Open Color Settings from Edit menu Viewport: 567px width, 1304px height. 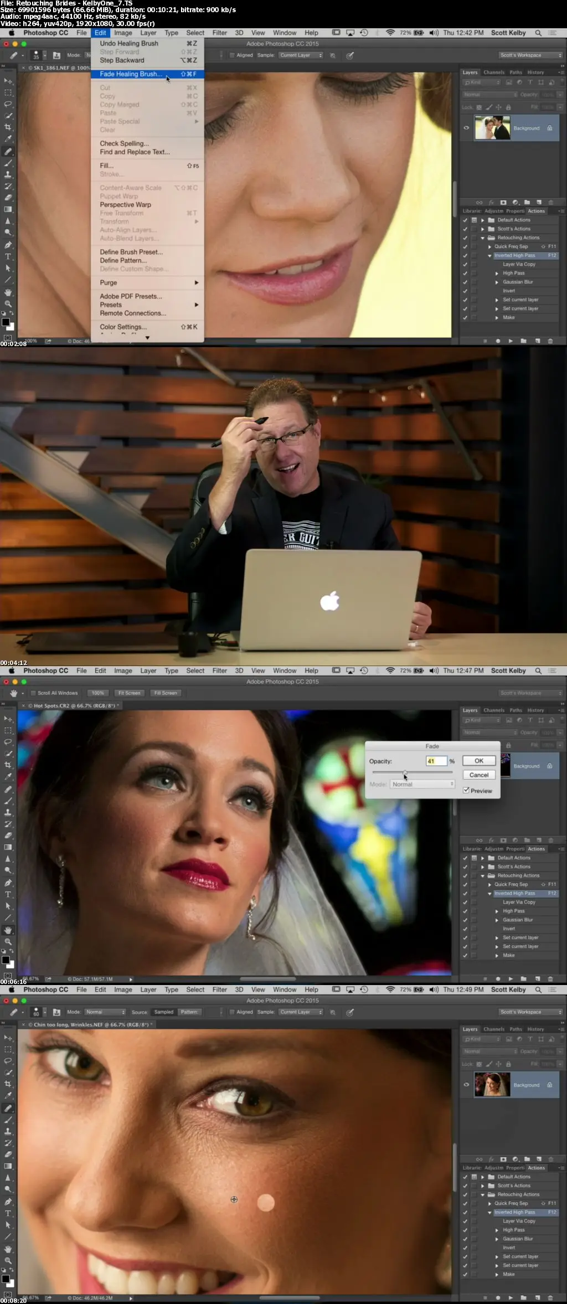pos(147,327)
